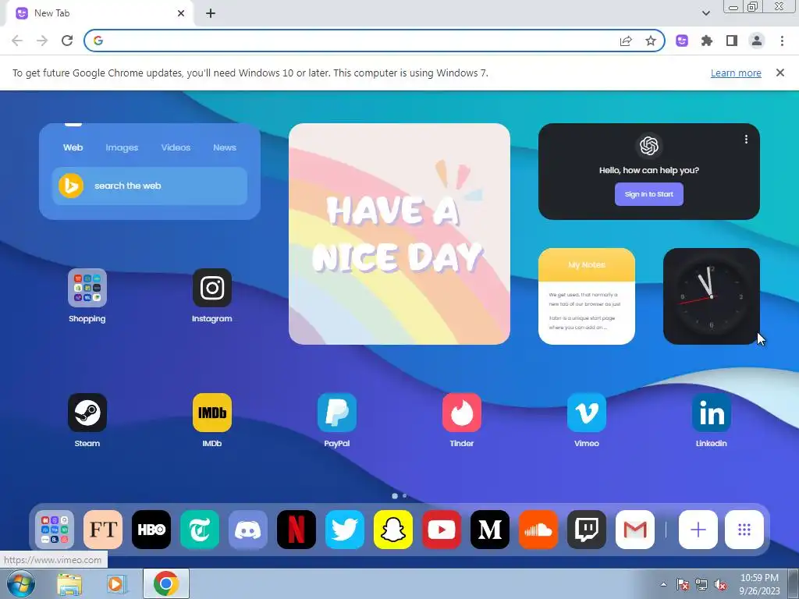The height and width of the screenshot is (599, 799).
Task: Click the search the web input field
Action: click(x=150, y=186)
